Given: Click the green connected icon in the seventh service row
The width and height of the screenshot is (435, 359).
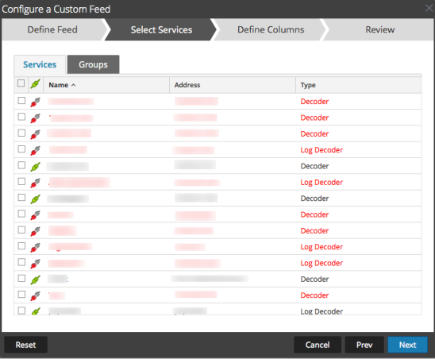Looking at the screenshot, I should pyautogui.click(x=35, y=199).
